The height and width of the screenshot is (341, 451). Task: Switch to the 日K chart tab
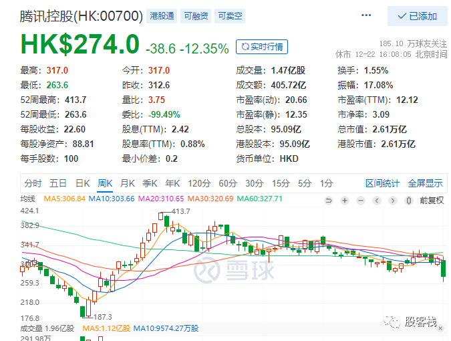pos(83,183)
